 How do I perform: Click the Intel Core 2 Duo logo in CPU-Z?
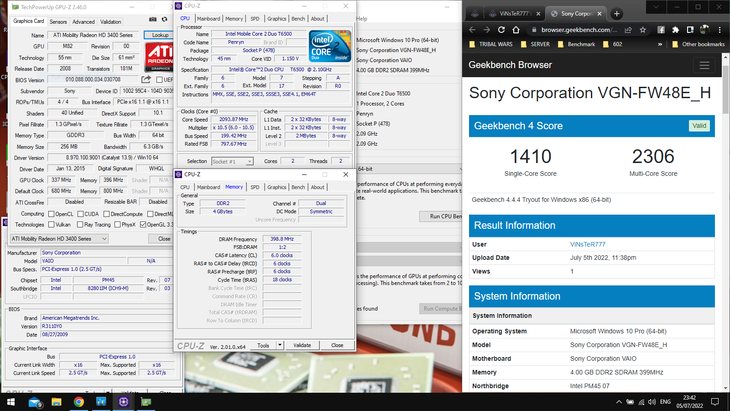pyautogui.click(x=330, y=46)
